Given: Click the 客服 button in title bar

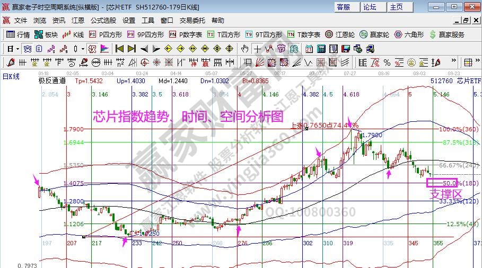Looking at the screenshot, I should (x=343, y=7).
